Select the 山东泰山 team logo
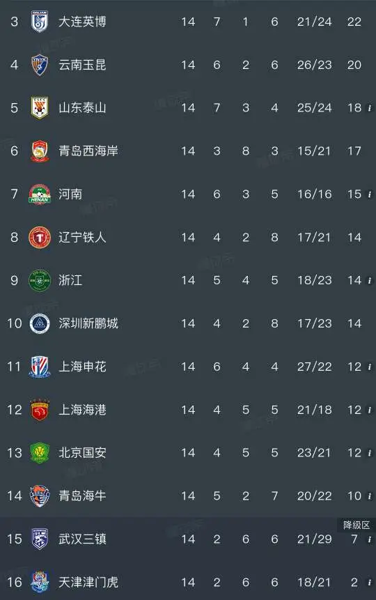This screenshot has width=376, height=600. pyautogui.click(x=40, y=107)
